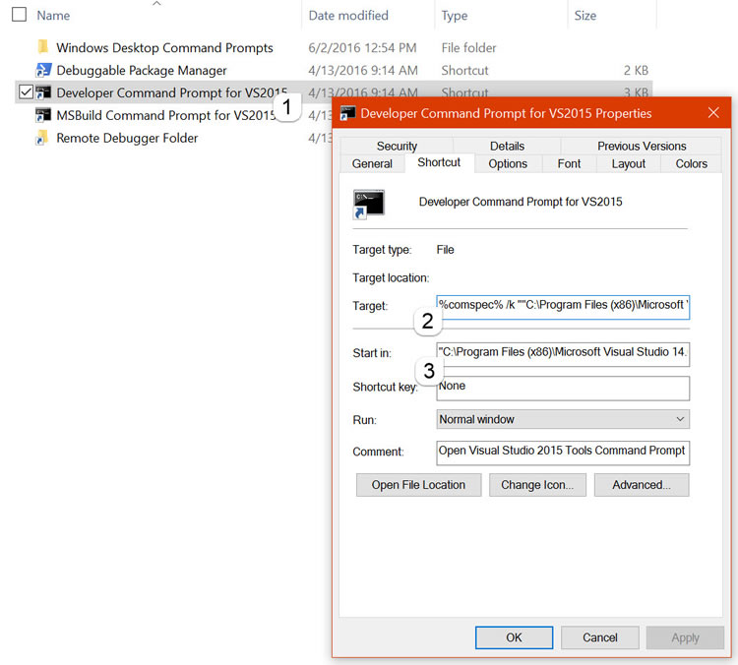This screenshot has width=738, height=665.
Task: Close the Properties dialog
Action: tap(713, 113)
